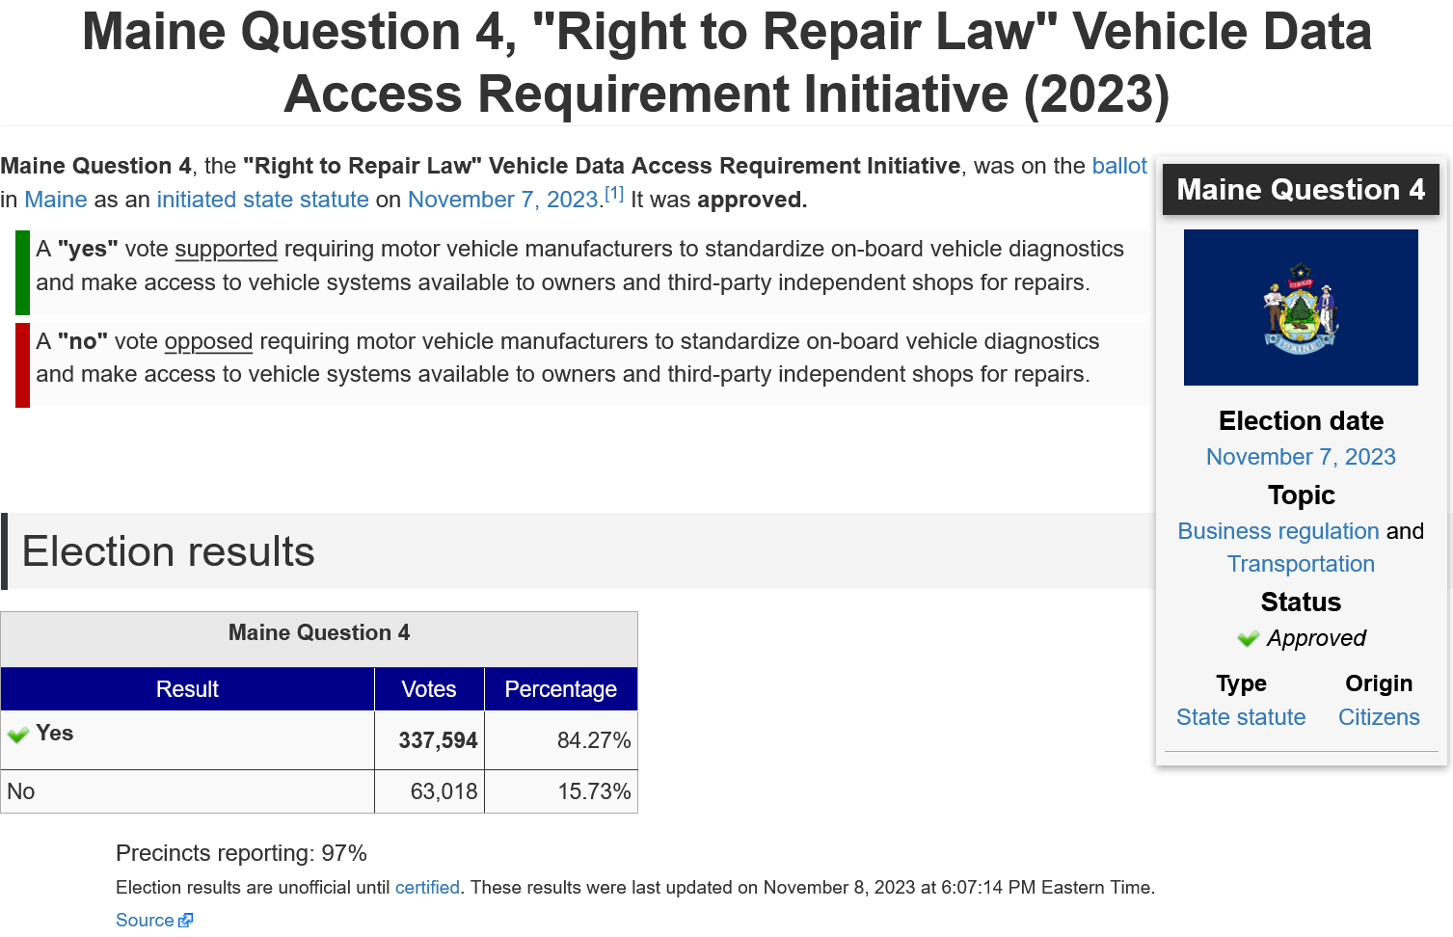The width and height of the screenshot is (1453, 937).
Task: Click the 'November 7, 2023' link in intro
Action: click(x=502, y=200)
